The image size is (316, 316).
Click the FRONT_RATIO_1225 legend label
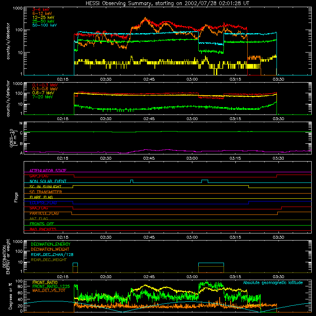coord(51,286)
